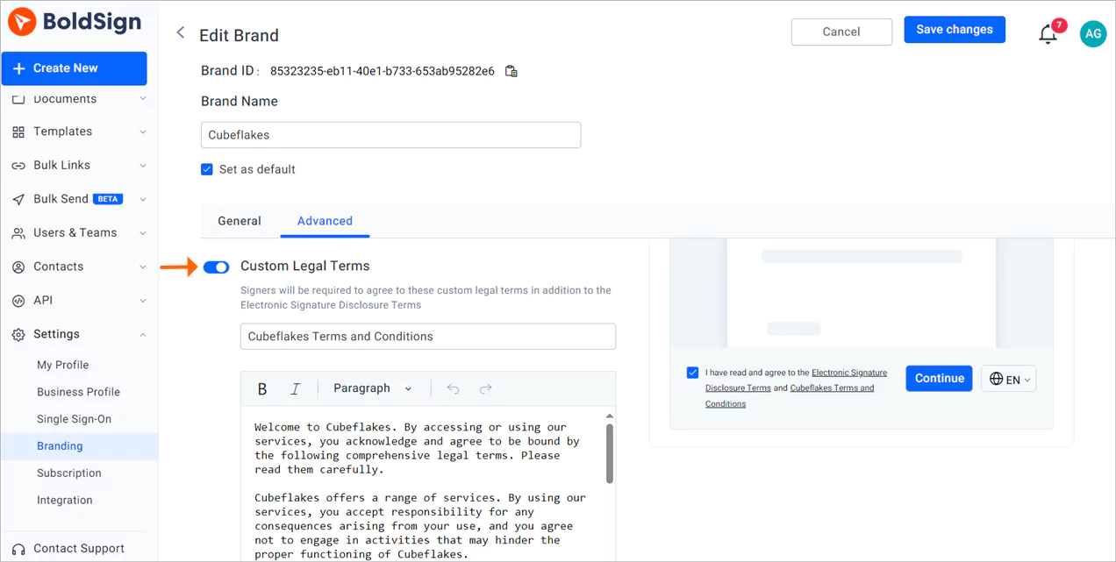
Task: Open the Paragraph style dropdown
Action: click(x=372, y=388)
